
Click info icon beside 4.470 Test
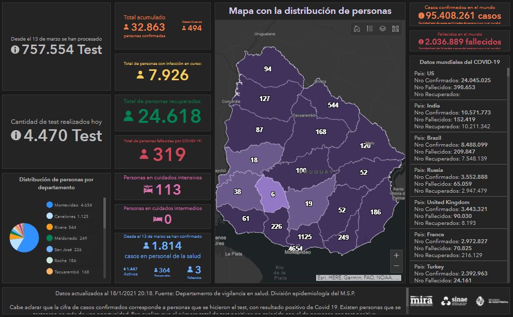(x=16, y=135)
